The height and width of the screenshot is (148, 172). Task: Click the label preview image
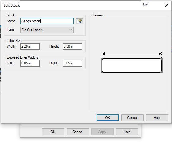coord(132,65)
